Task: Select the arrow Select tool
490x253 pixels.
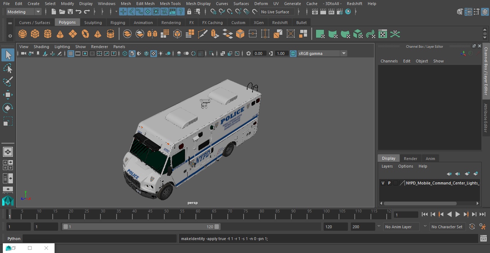Action: point(8,55)
